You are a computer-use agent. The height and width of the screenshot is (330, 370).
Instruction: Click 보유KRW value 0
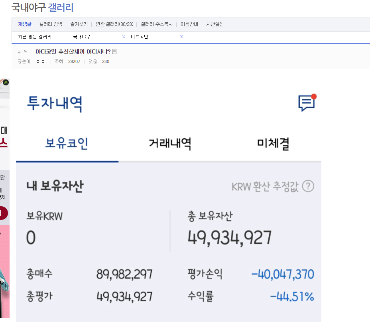pos(31,237)
